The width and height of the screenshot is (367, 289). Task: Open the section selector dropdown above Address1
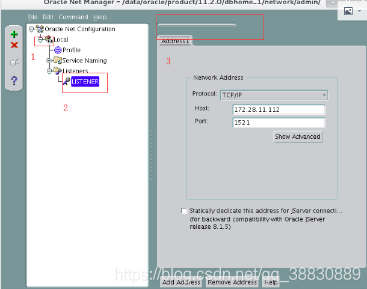(x=196, y=25)
